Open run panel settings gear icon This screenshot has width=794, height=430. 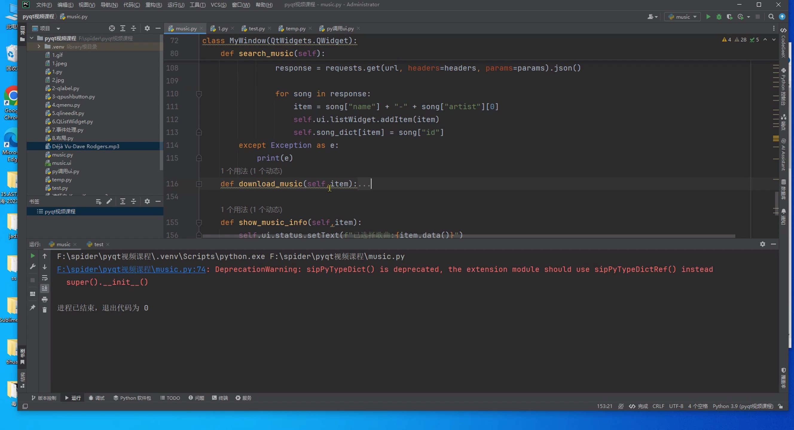pyautogui.click(x=762, y=244)
